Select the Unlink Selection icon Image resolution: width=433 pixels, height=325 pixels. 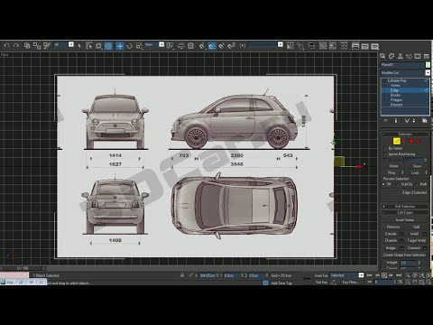click(x=37, y=45)
